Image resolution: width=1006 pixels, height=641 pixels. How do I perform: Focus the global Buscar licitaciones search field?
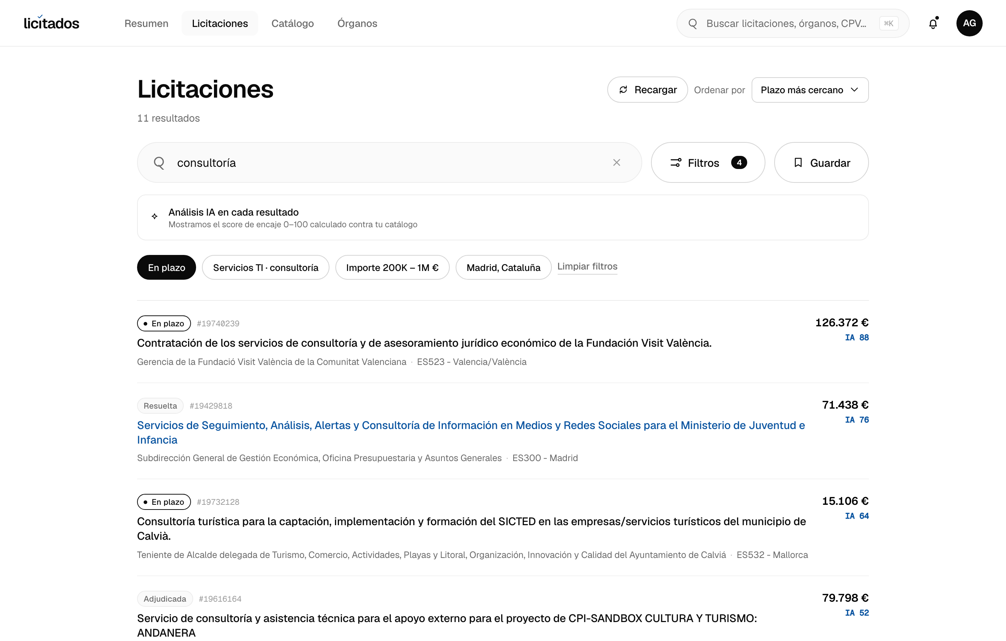click(x=793, y=23)
